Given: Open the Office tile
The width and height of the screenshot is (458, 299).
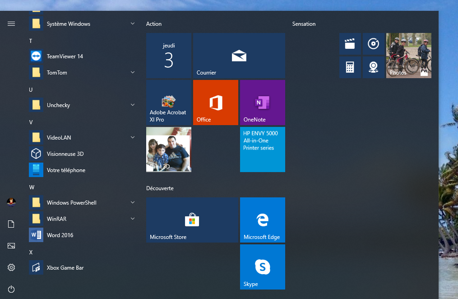Looking at the screenshot, I should pyautogui.click(x=216, y=103).
